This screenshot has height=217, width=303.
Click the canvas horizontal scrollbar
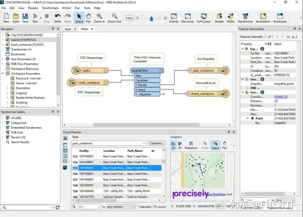(146, 125)
